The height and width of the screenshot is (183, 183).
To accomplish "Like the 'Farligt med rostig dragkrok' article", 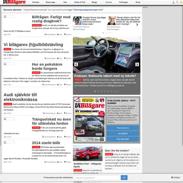I will coord(59,34).
